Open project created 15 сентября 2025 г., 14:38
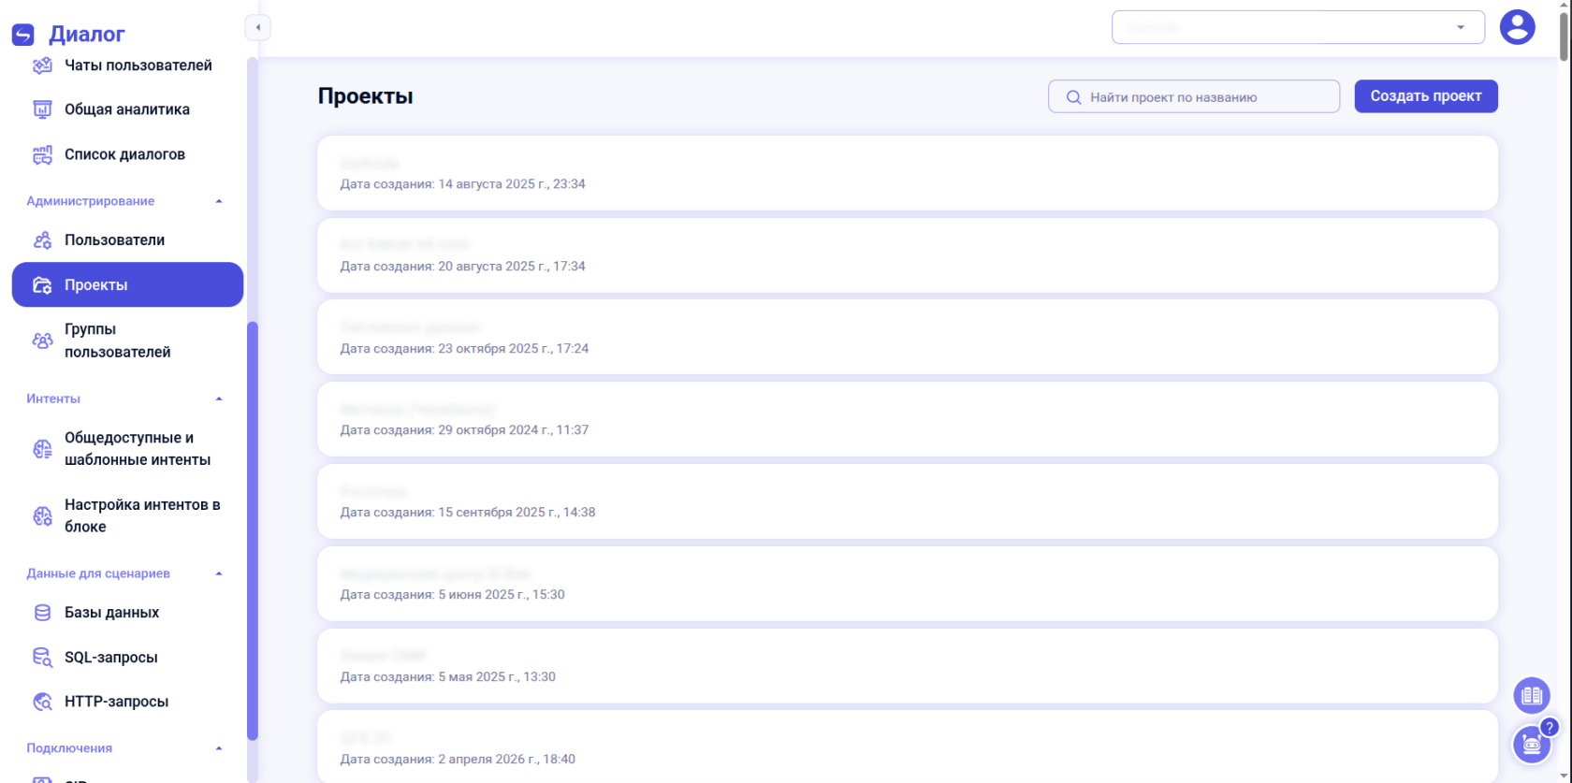The width and height of the screenshot is (1572, 783). 908,501
